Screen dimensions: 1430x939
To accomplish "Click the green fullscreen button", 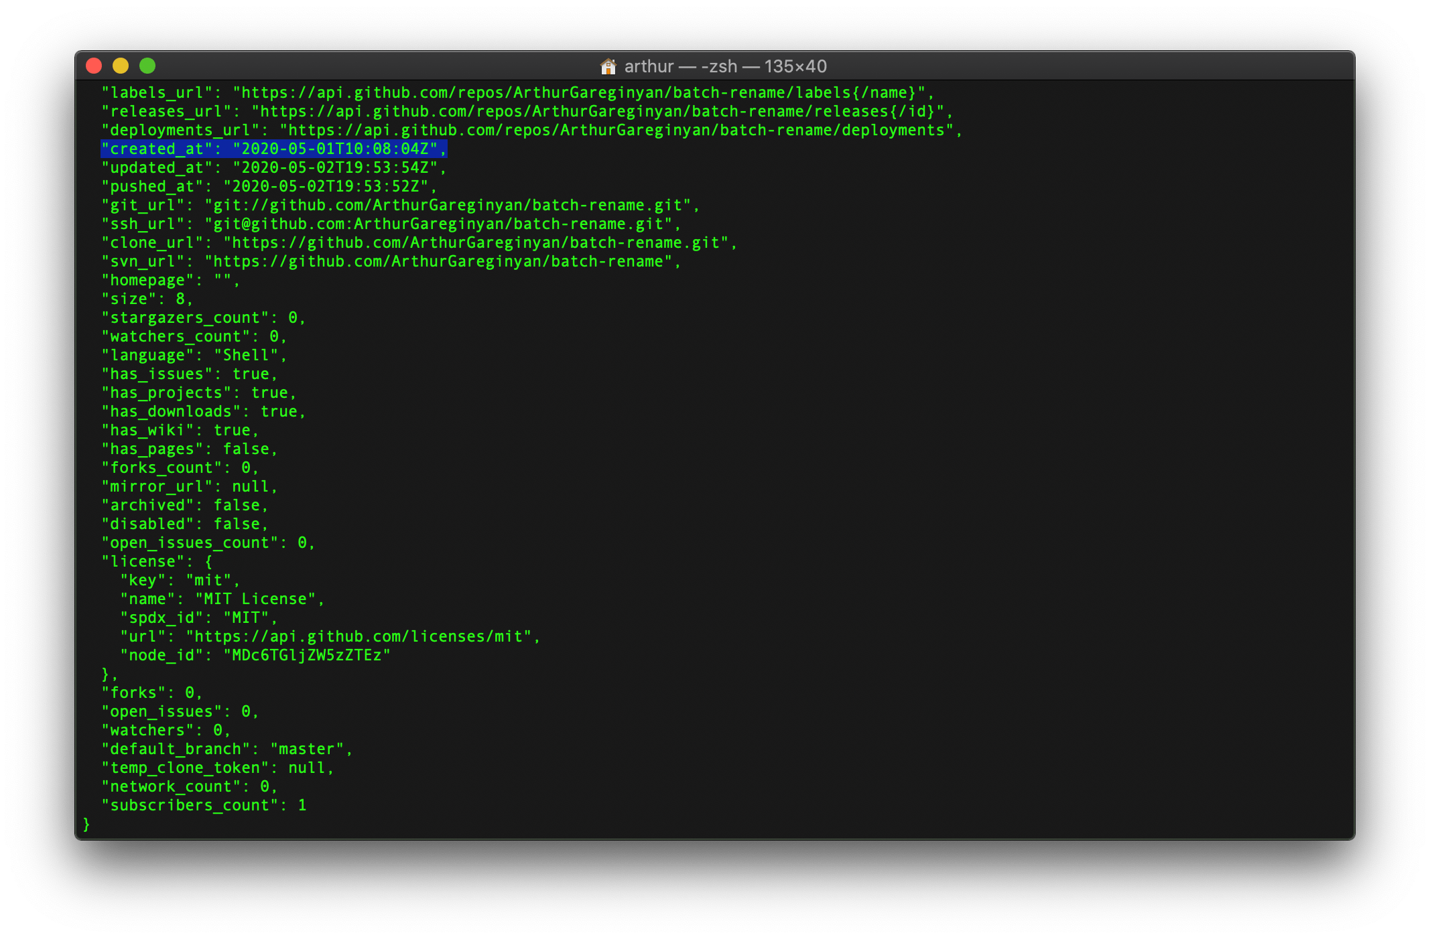I will 147,66.
